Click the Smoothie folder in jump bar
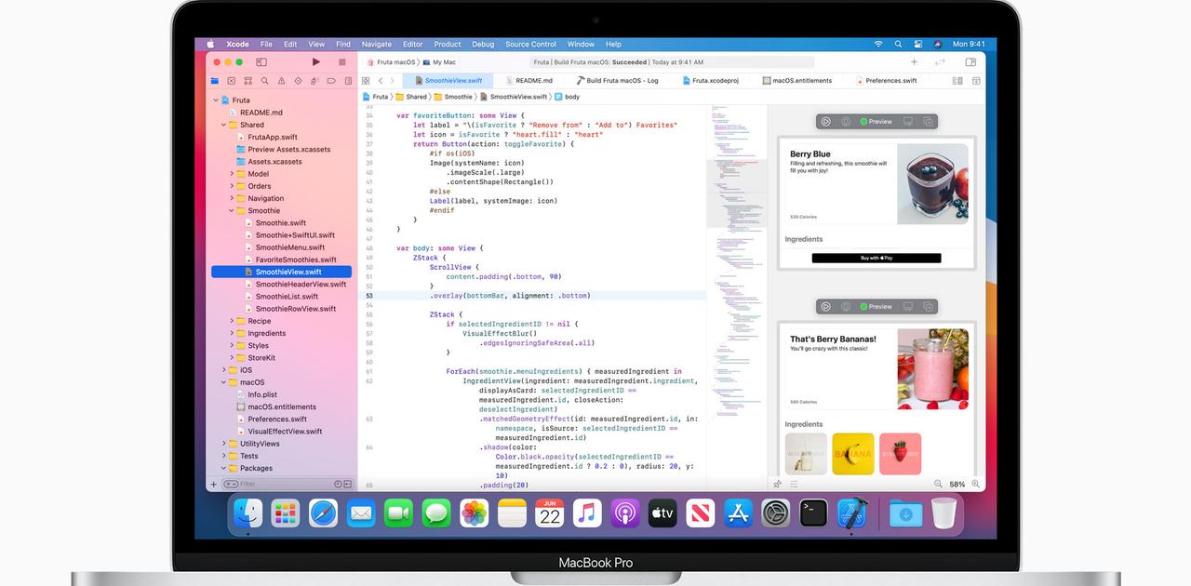This screenshot has width=1191, height=586. pos(453,97)
